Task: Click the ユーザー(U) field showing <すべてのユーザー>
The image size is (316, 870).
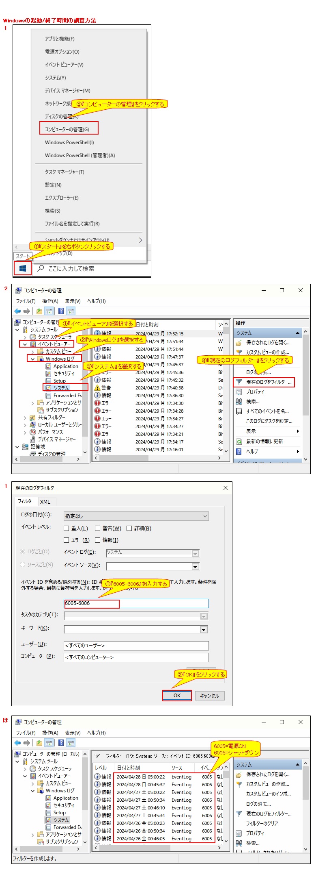Action: (x=136, y=646)
